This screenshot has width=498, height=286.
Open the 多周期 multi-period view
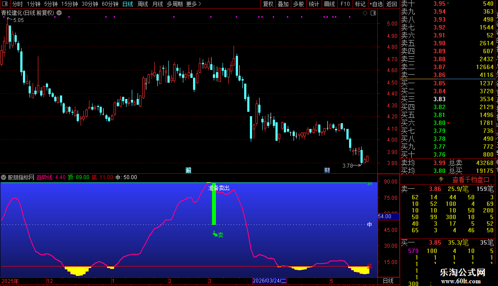[175, 4]
